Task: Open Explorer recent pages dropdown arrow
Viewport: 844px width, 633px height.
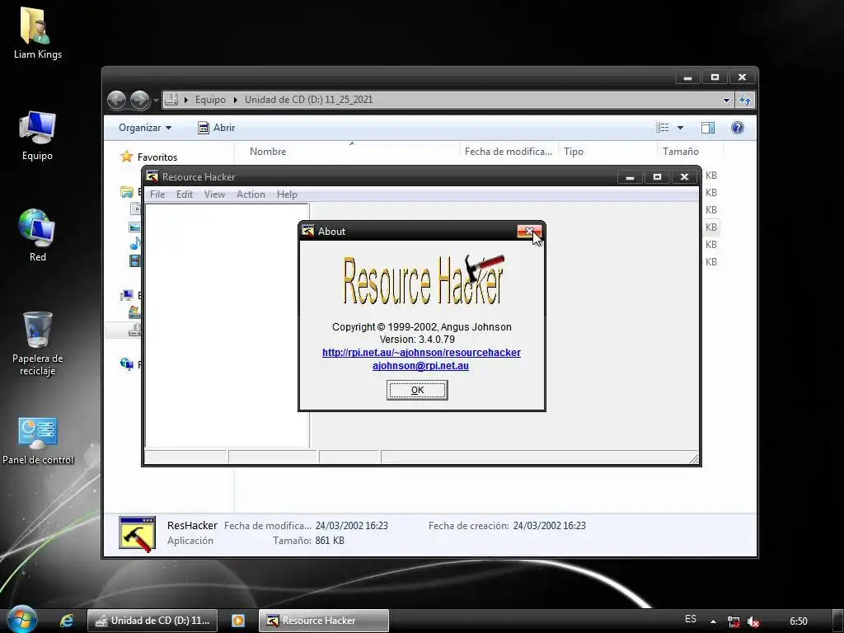Action: click(x=156, y=100)
